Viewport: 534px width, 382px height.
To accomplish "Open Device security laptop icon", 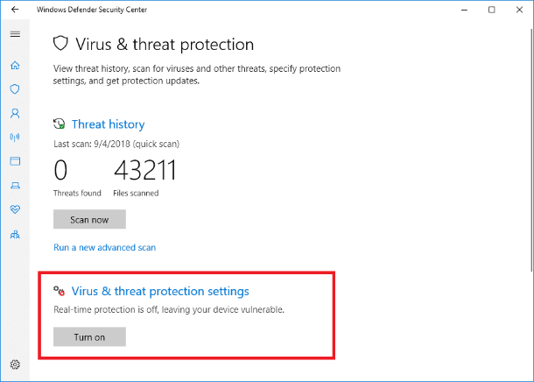I will (15, 185).
